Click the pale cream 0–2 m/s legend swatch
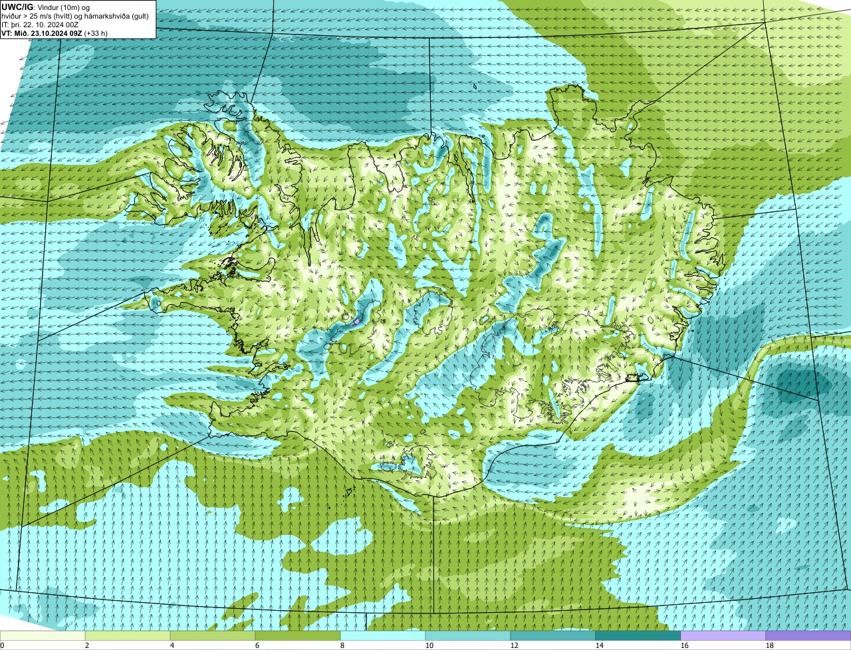Screen dimensions: 851x650 coord(43,636)
